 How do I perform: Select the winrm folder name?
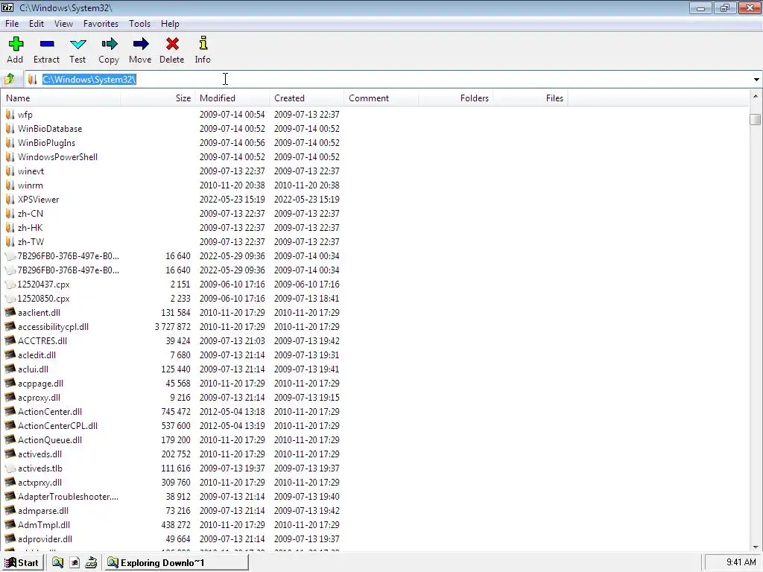click(30, 185)
